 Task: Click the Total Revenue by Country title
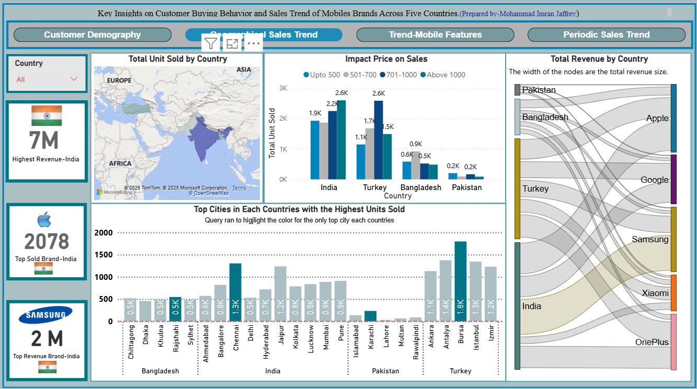(x=599, y=59)
